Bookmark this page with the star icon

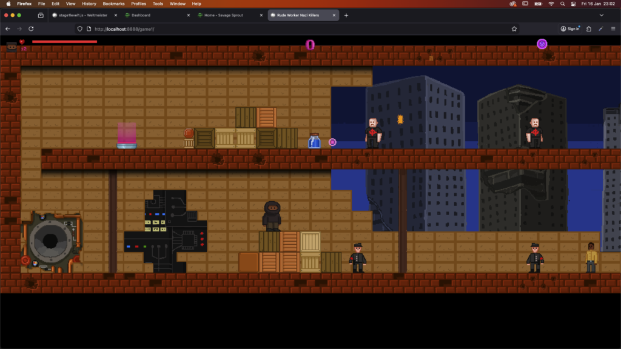click(514, 28)
